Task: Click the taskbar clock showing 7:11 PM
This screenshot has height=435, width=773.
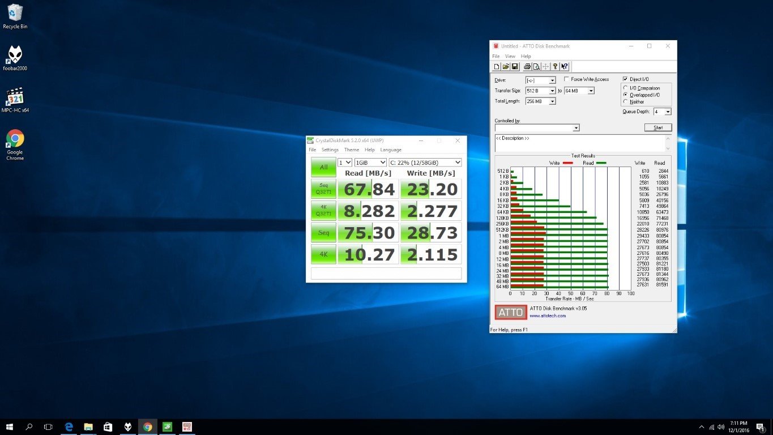Action: click(740, 427)
